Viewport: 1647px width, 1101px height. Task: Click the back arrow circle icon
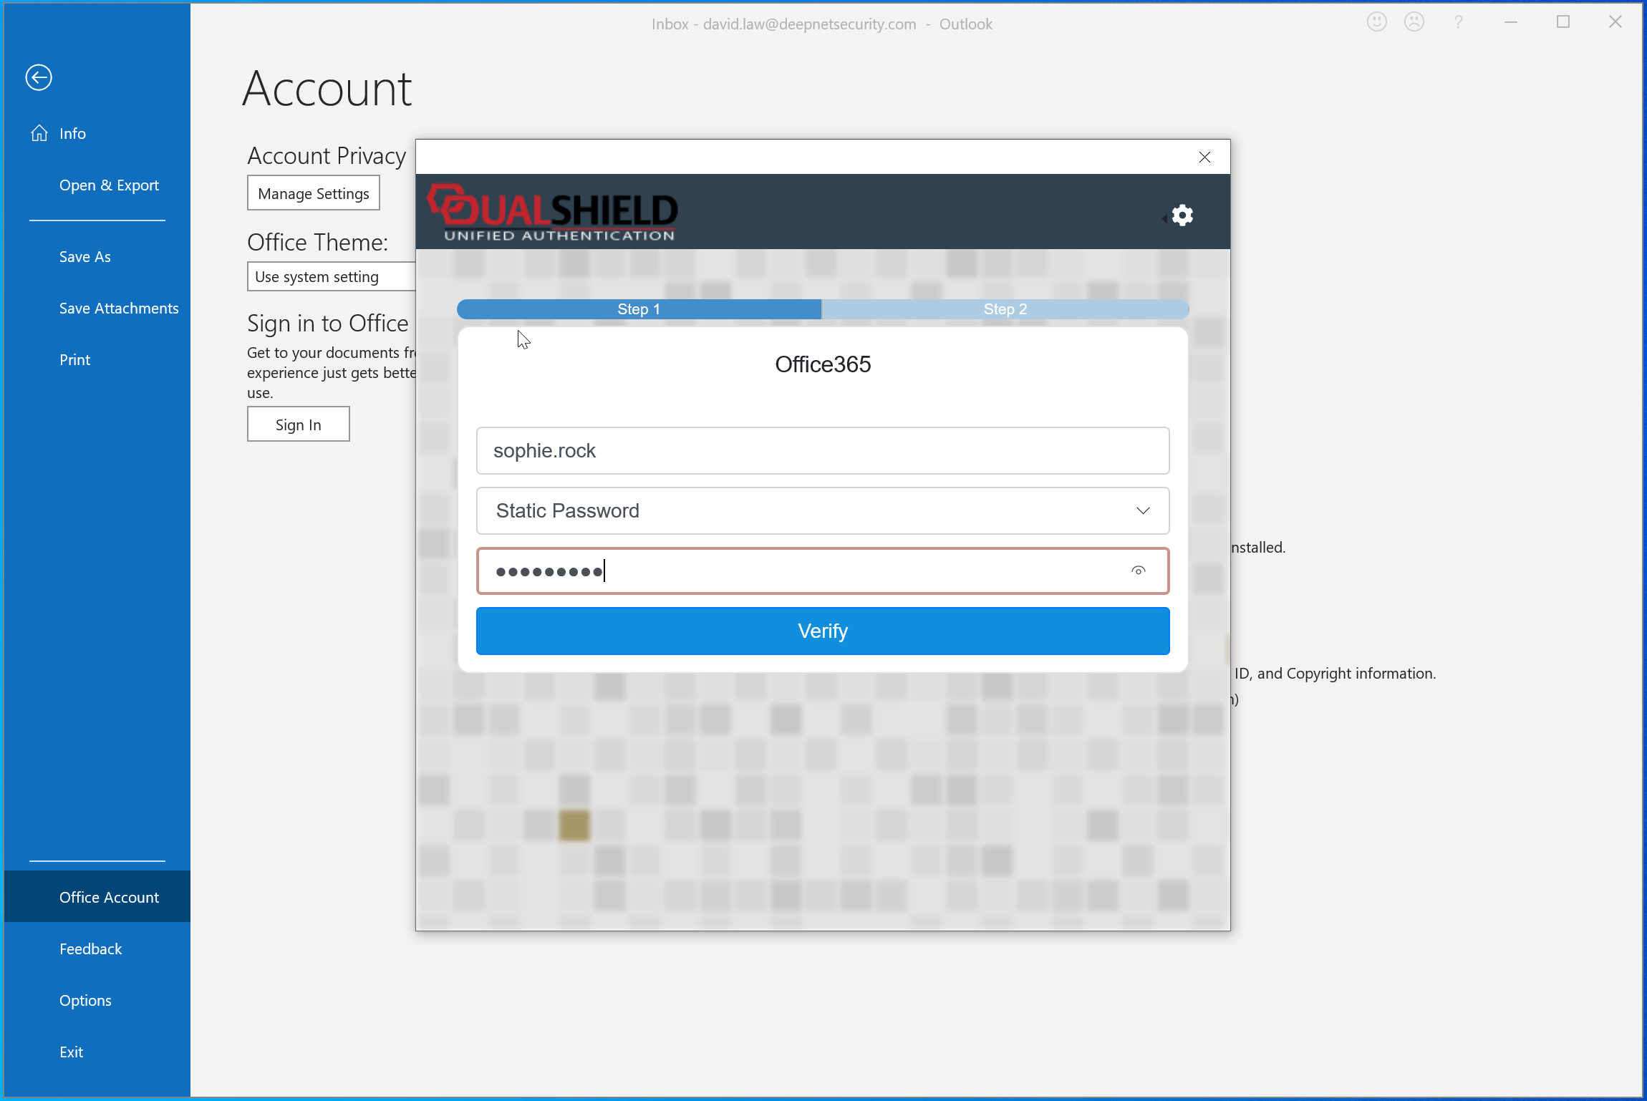coord(39,77)
